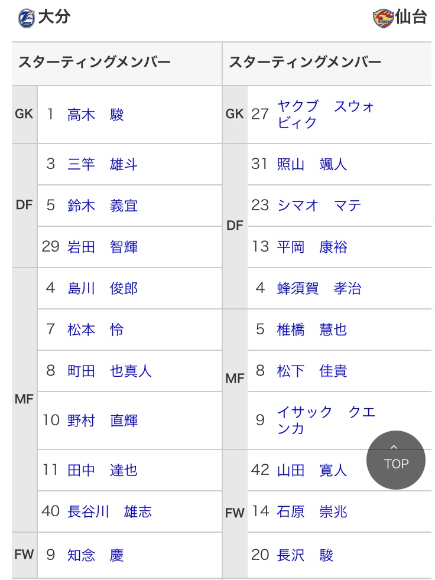Tap the TOP scroll-up button
Viewport: 435px width, 580px height.
395,460
